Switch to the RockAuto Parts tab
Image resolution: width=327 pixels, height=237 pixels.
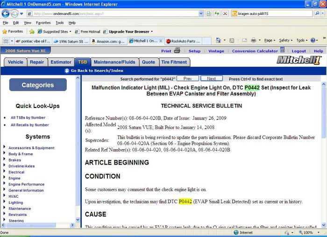(183, 41)
